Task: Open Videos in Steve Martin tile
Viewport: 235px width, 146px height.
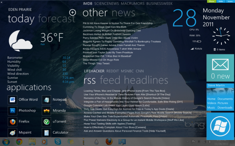Action: pyautogui.click(x=212, y=103)
